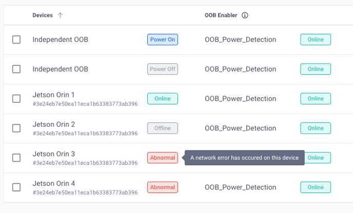Screen dimensions: 353x213
Task: Sort by the Devices column header
Action: [43, 15]
